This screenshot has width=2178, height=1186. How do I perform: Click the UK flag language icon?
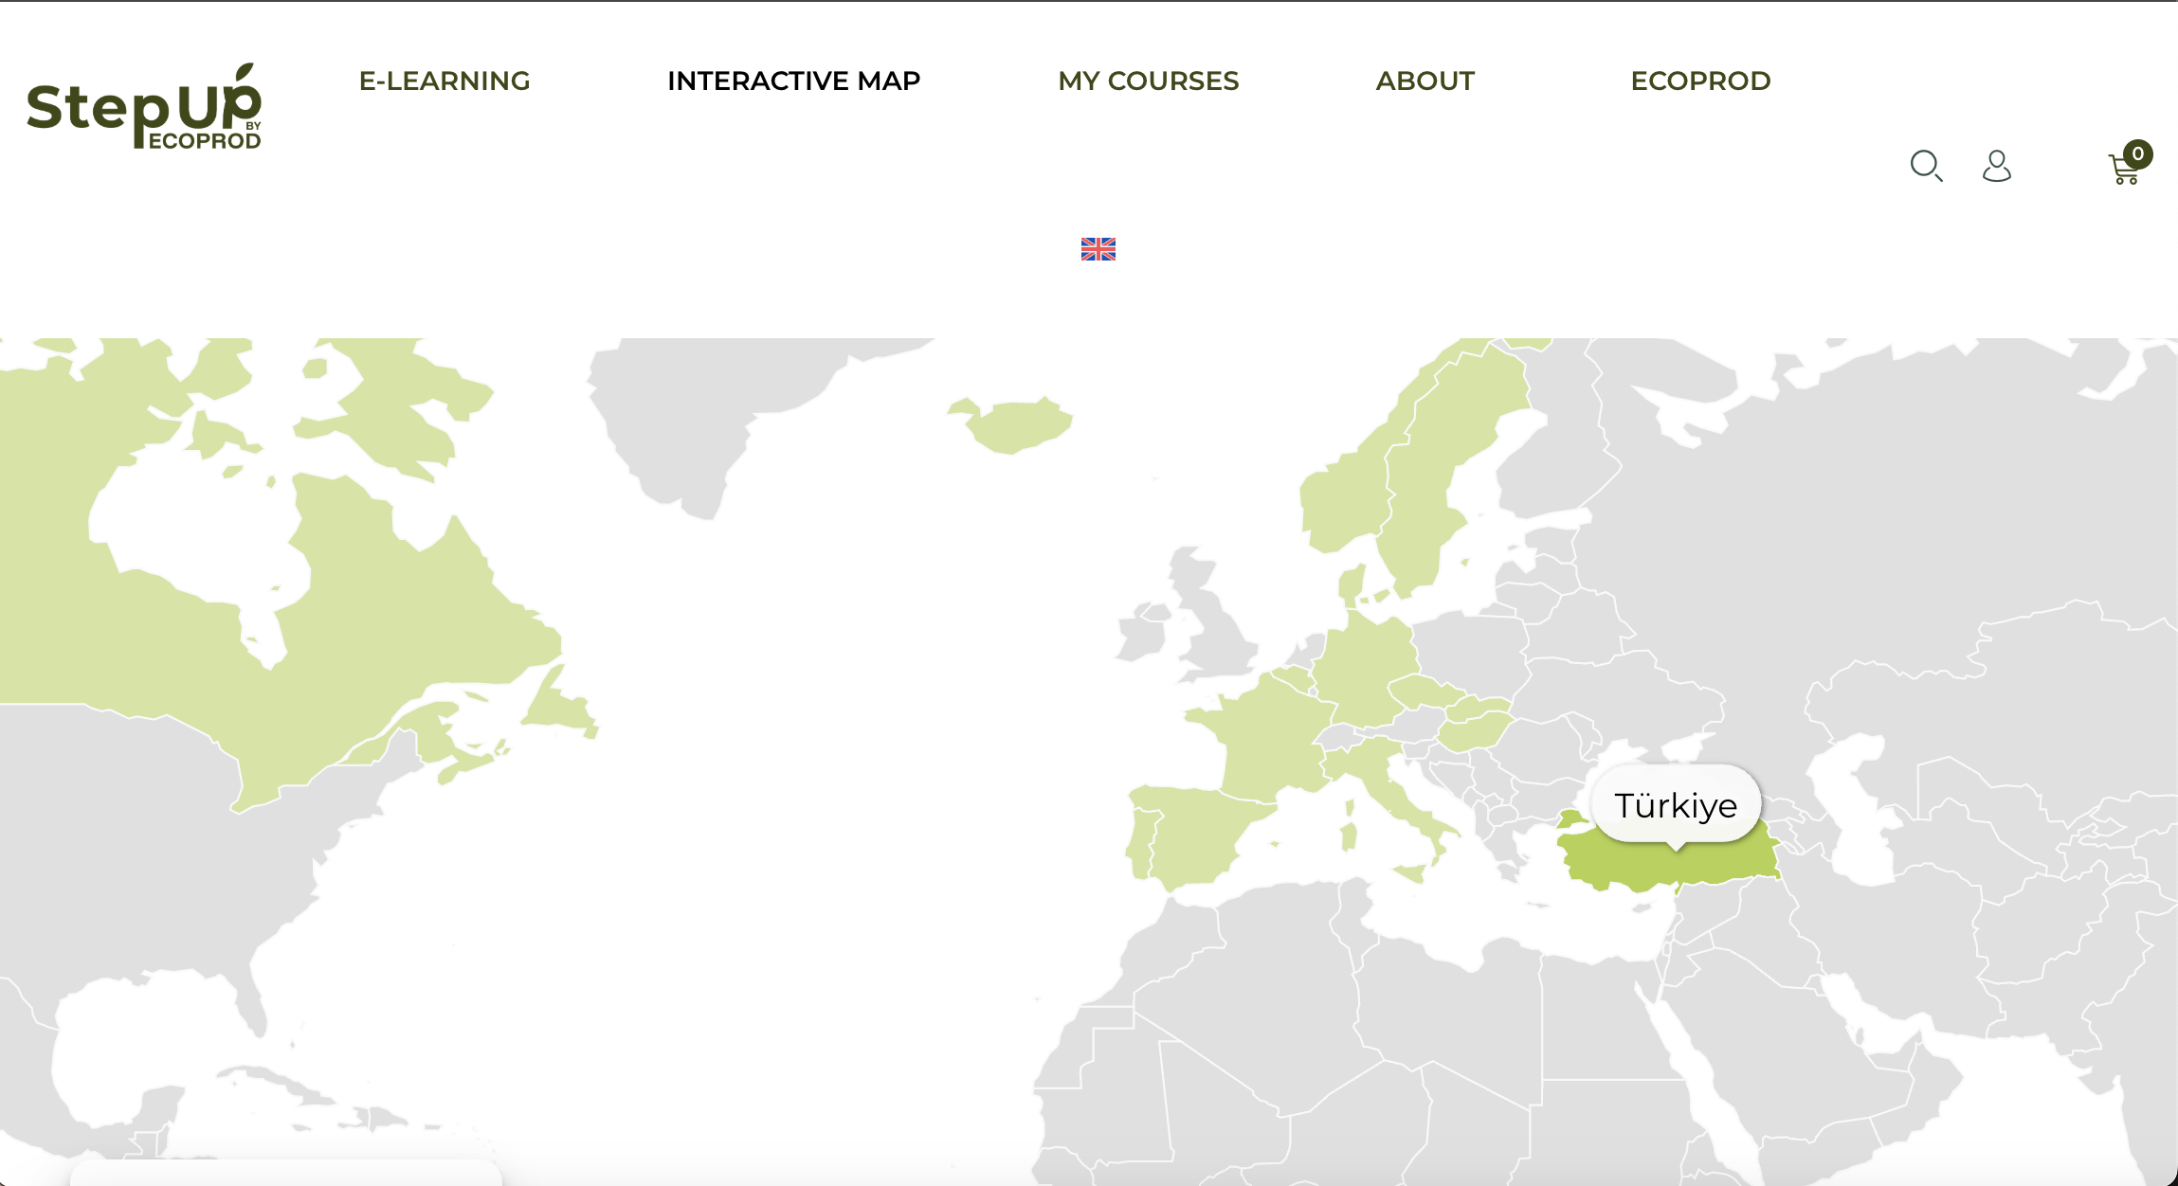1098,249
